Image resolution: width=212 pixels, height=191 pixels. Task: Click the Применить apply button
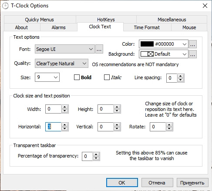(192, 183)
